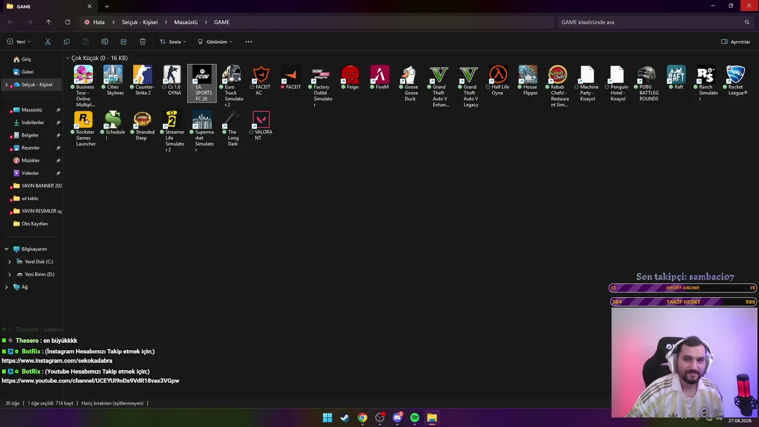Open the Yeni (New) dropdown
Viewport: 759px width, 427px height.
19,42
